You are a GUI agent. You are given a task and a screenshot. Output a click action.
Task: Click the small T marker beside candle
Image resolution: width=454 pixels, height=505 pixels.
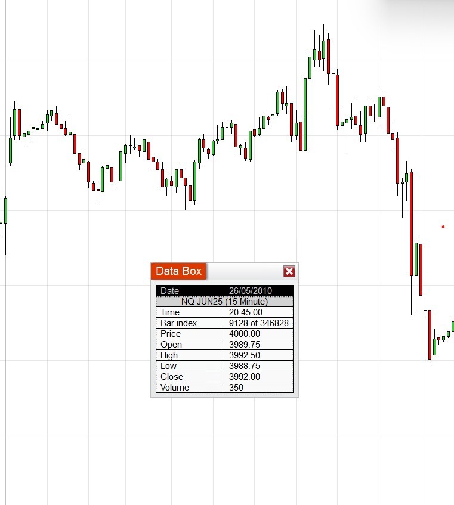[x=425, y=312]
